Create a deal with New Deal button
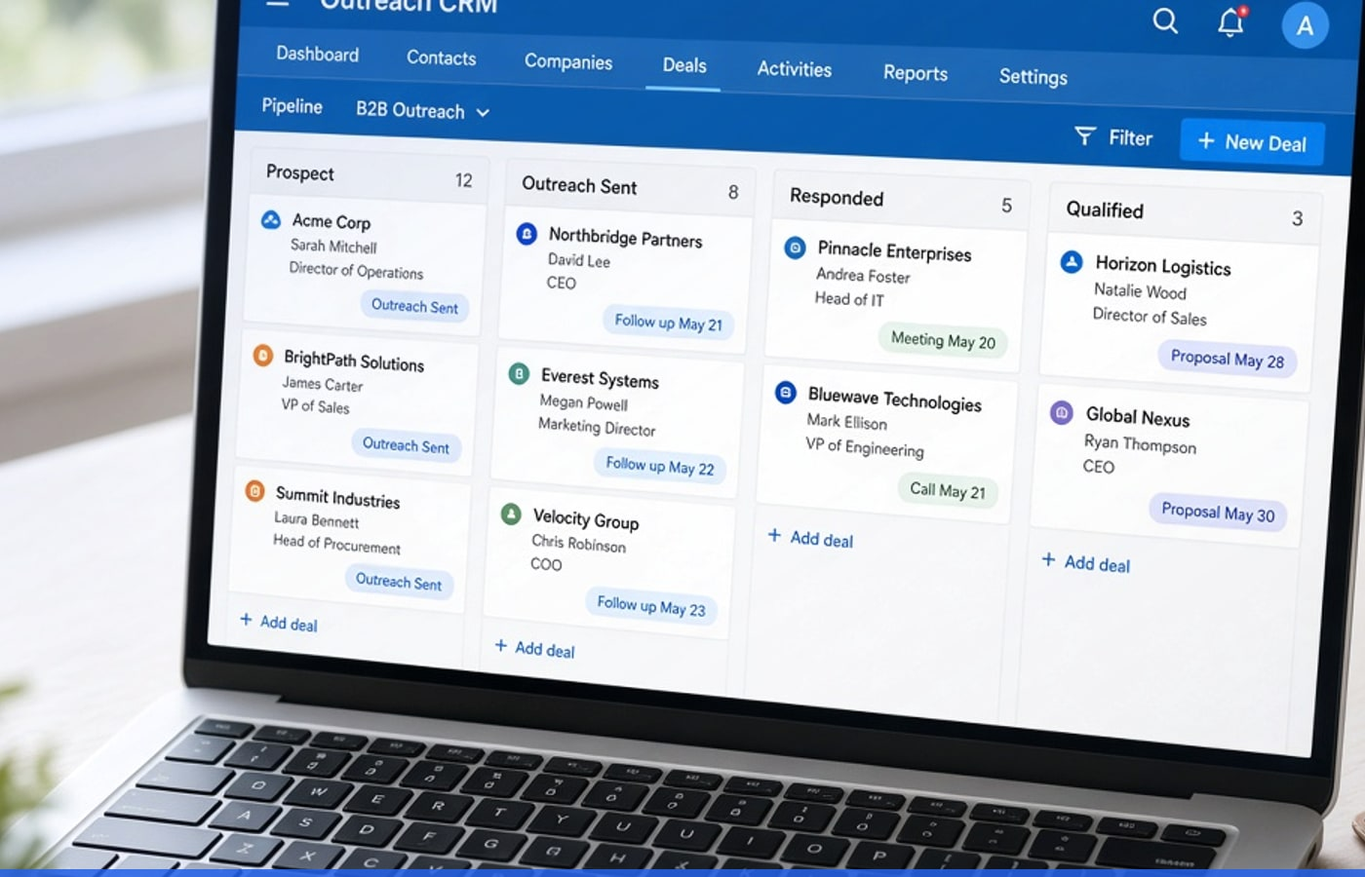Image resolution: width=1365 pixels, height=877 pixels. (x=1252, y=142)
